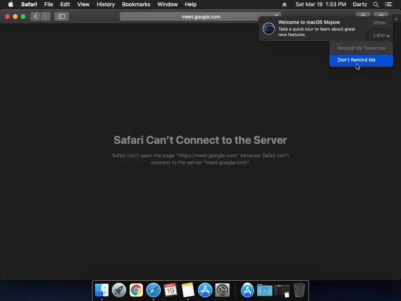
Task: Click the Dartz user name in the menu bar
Action: (x=359, y=4)
